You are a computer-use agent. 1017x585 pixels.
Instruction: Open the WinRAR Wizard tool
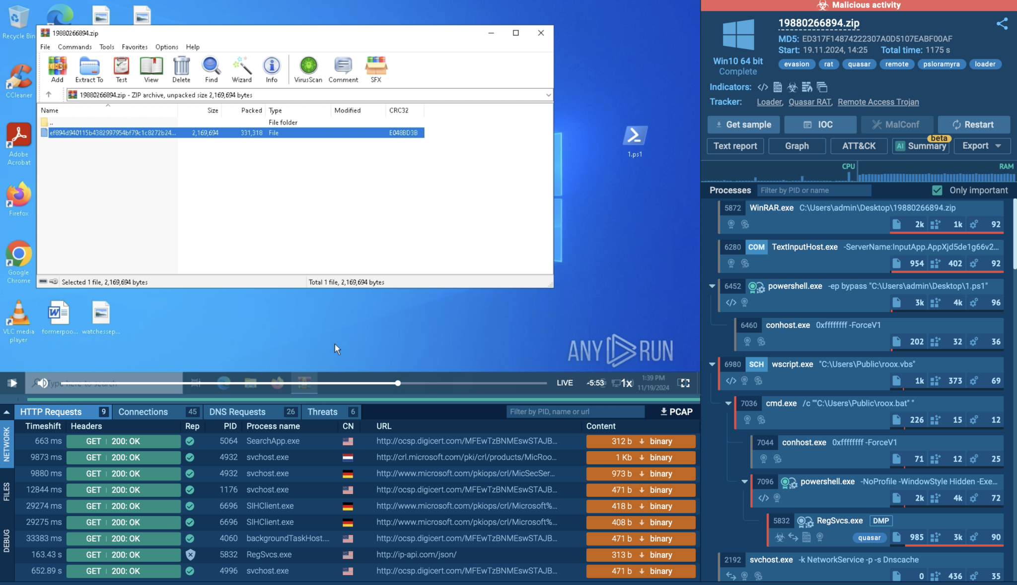tap(241, 69)
